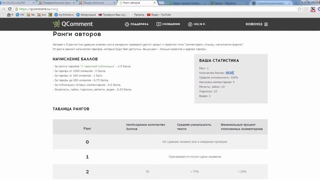Open the dark square icon-only bookmark after bon
Viewport: 320px width, 180px height.
click(50, 14)
